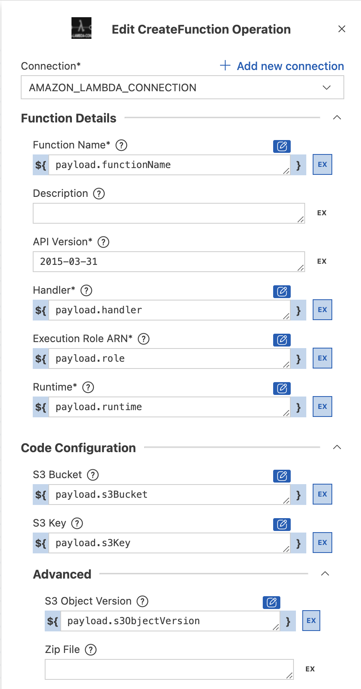Viewport: 361px width, 689px height.
Task: Toggle EX mode for S3 Bucket
Action: [x=322, y=494]
